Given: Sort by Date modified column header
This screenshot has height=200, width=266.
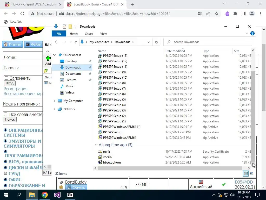Looking at the screenshot, I should click(x=175, y=51).
